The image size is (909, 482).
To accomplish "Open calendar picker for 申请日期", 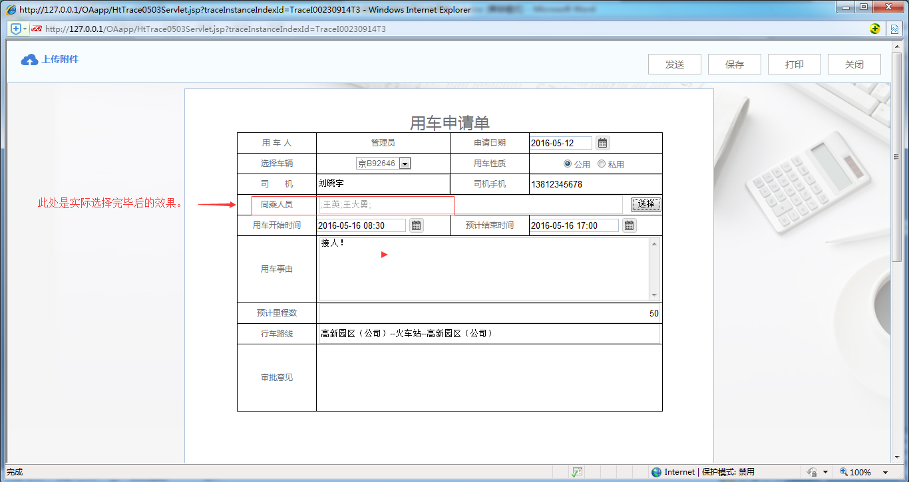I will (x=602, y=143).
